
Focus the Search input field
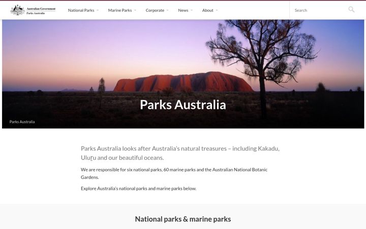pyautogui.click(x=320, y=10)
